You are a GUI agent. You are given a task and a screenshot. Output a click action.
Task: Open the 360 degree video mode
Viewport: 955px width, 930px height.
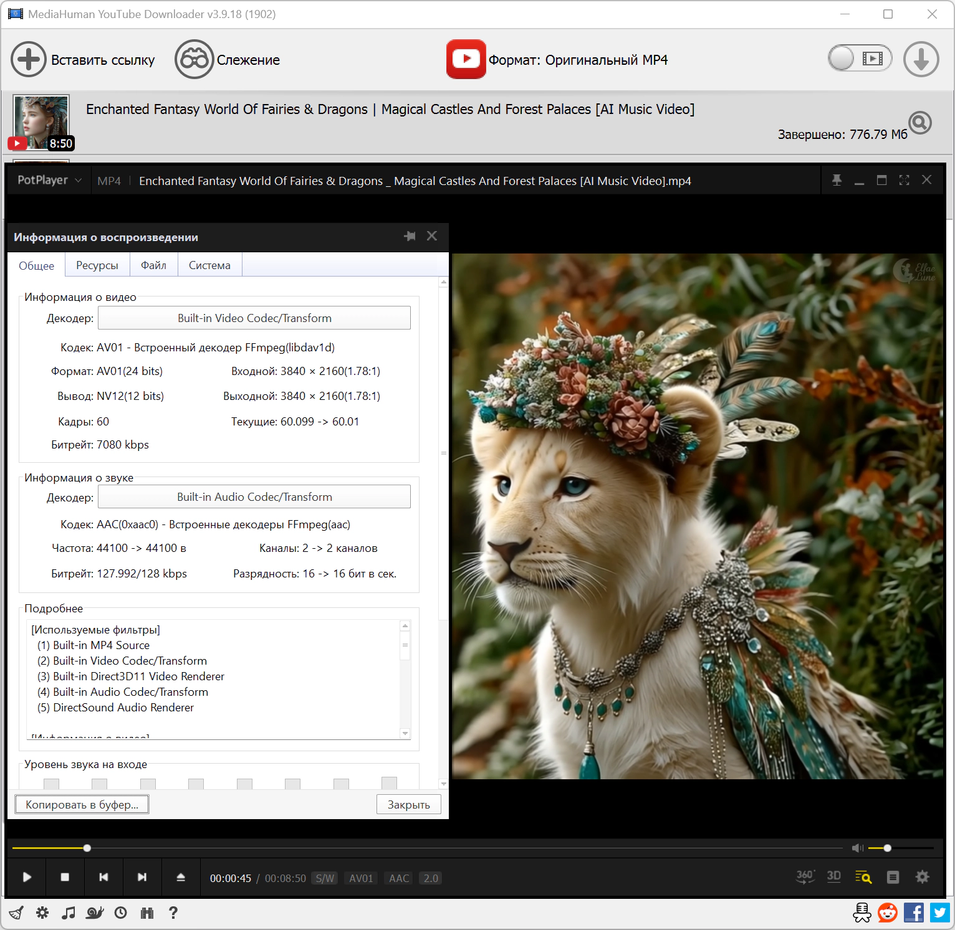pyautogui.click(x=805, y=877)
